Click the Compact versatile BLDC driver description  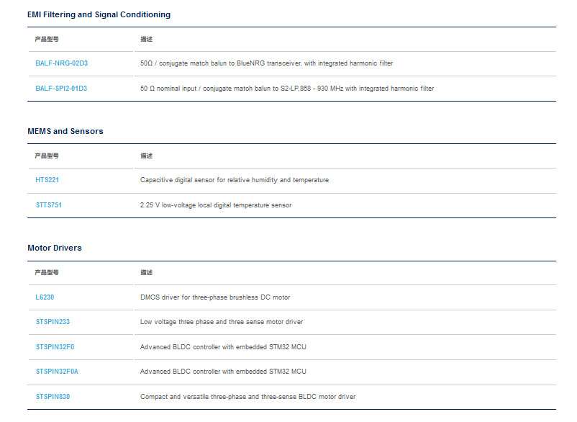pyautogui.click(x=247, y=397)
